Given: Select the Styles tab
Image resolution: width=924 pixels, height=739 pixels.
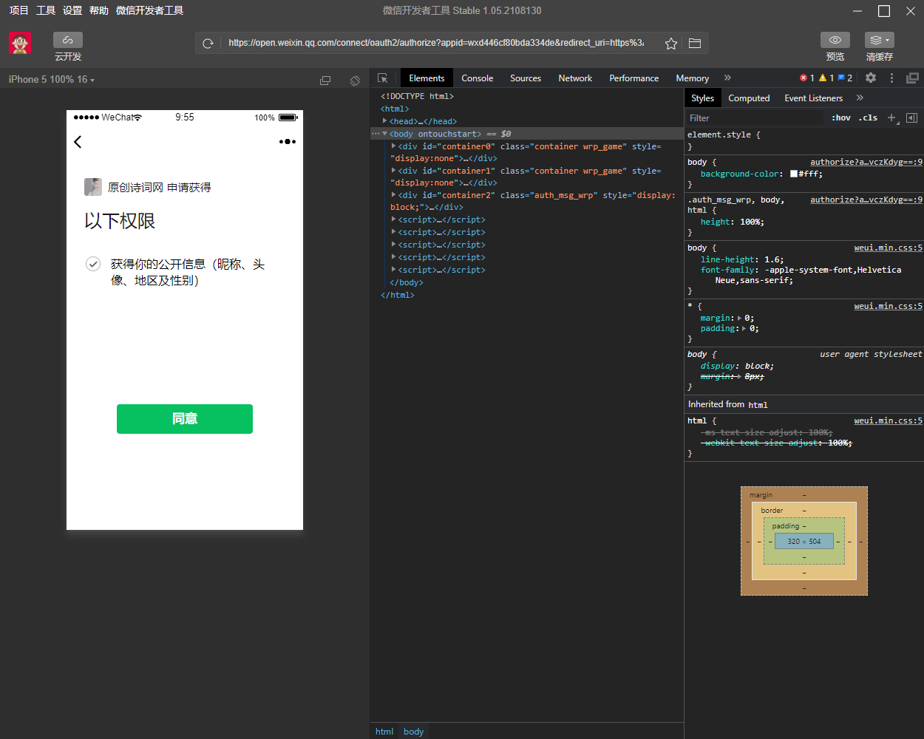Looking at the screenshot, I should pos(702,98).
